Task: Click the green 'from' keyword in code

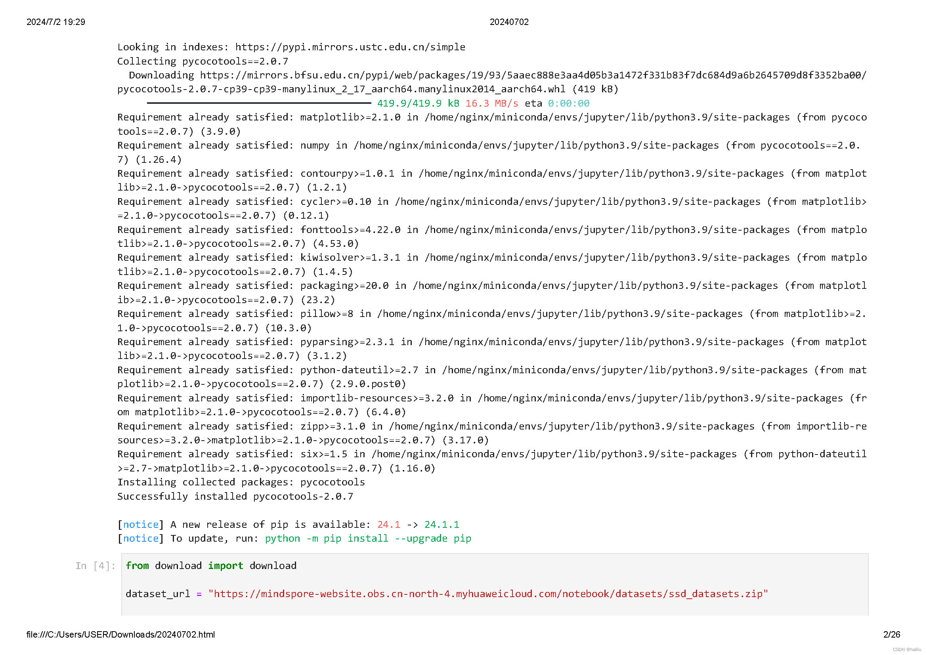Action: point(137,566)
